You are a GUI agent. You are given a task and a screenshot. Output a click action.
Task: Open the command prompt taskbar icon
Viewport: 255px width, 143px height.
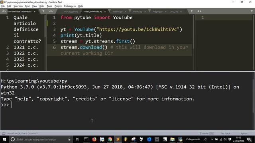(86, 139)
